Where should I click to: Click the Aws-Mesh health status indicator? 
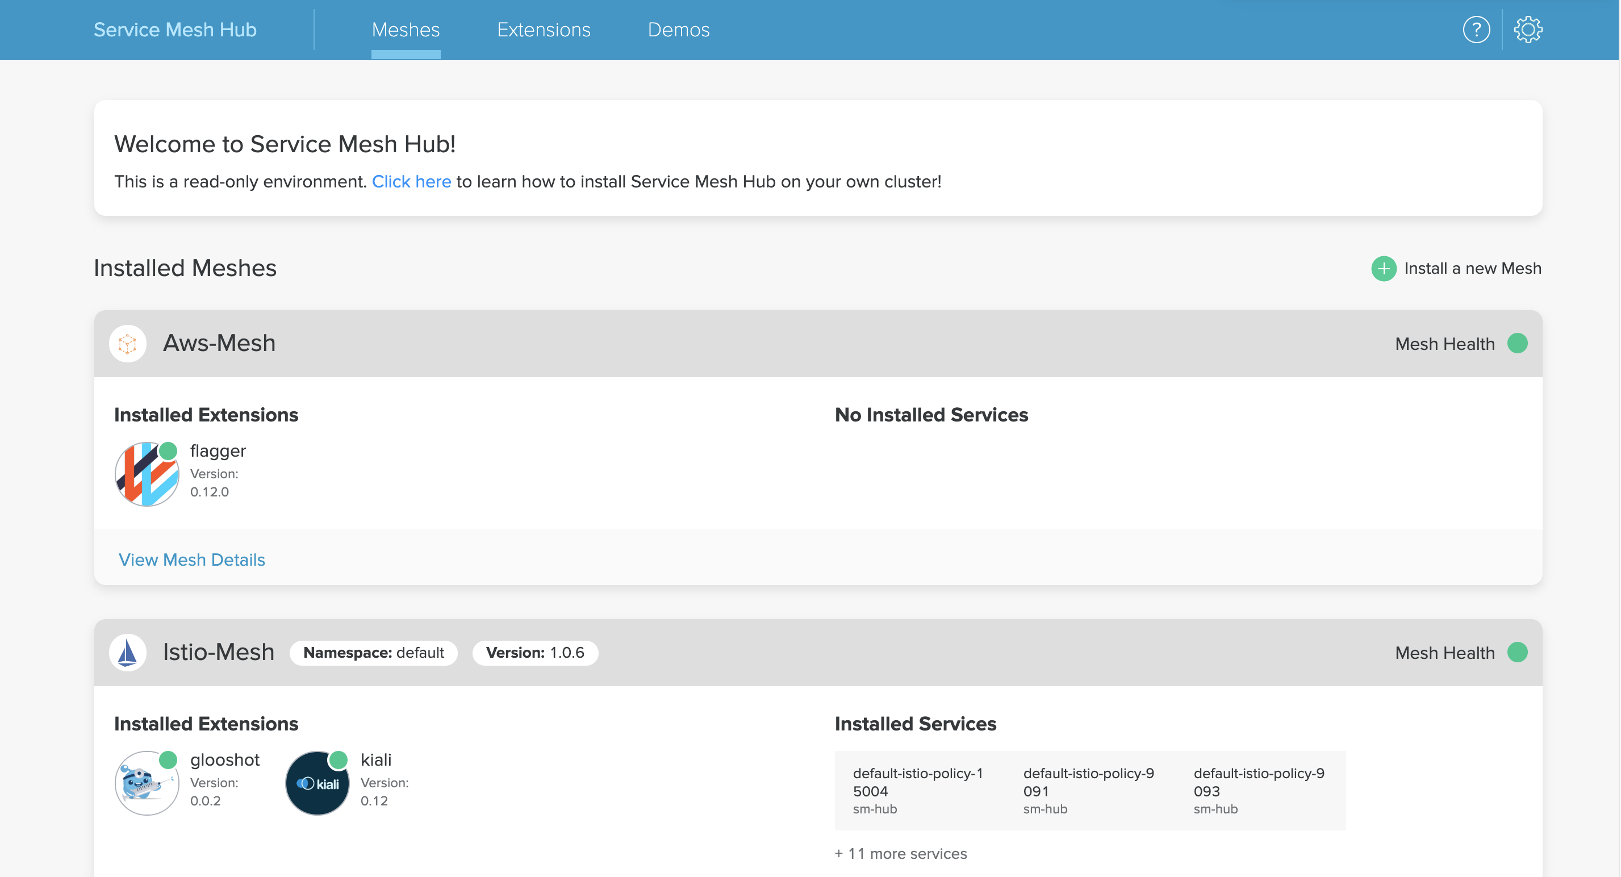tap(1517, 344)
